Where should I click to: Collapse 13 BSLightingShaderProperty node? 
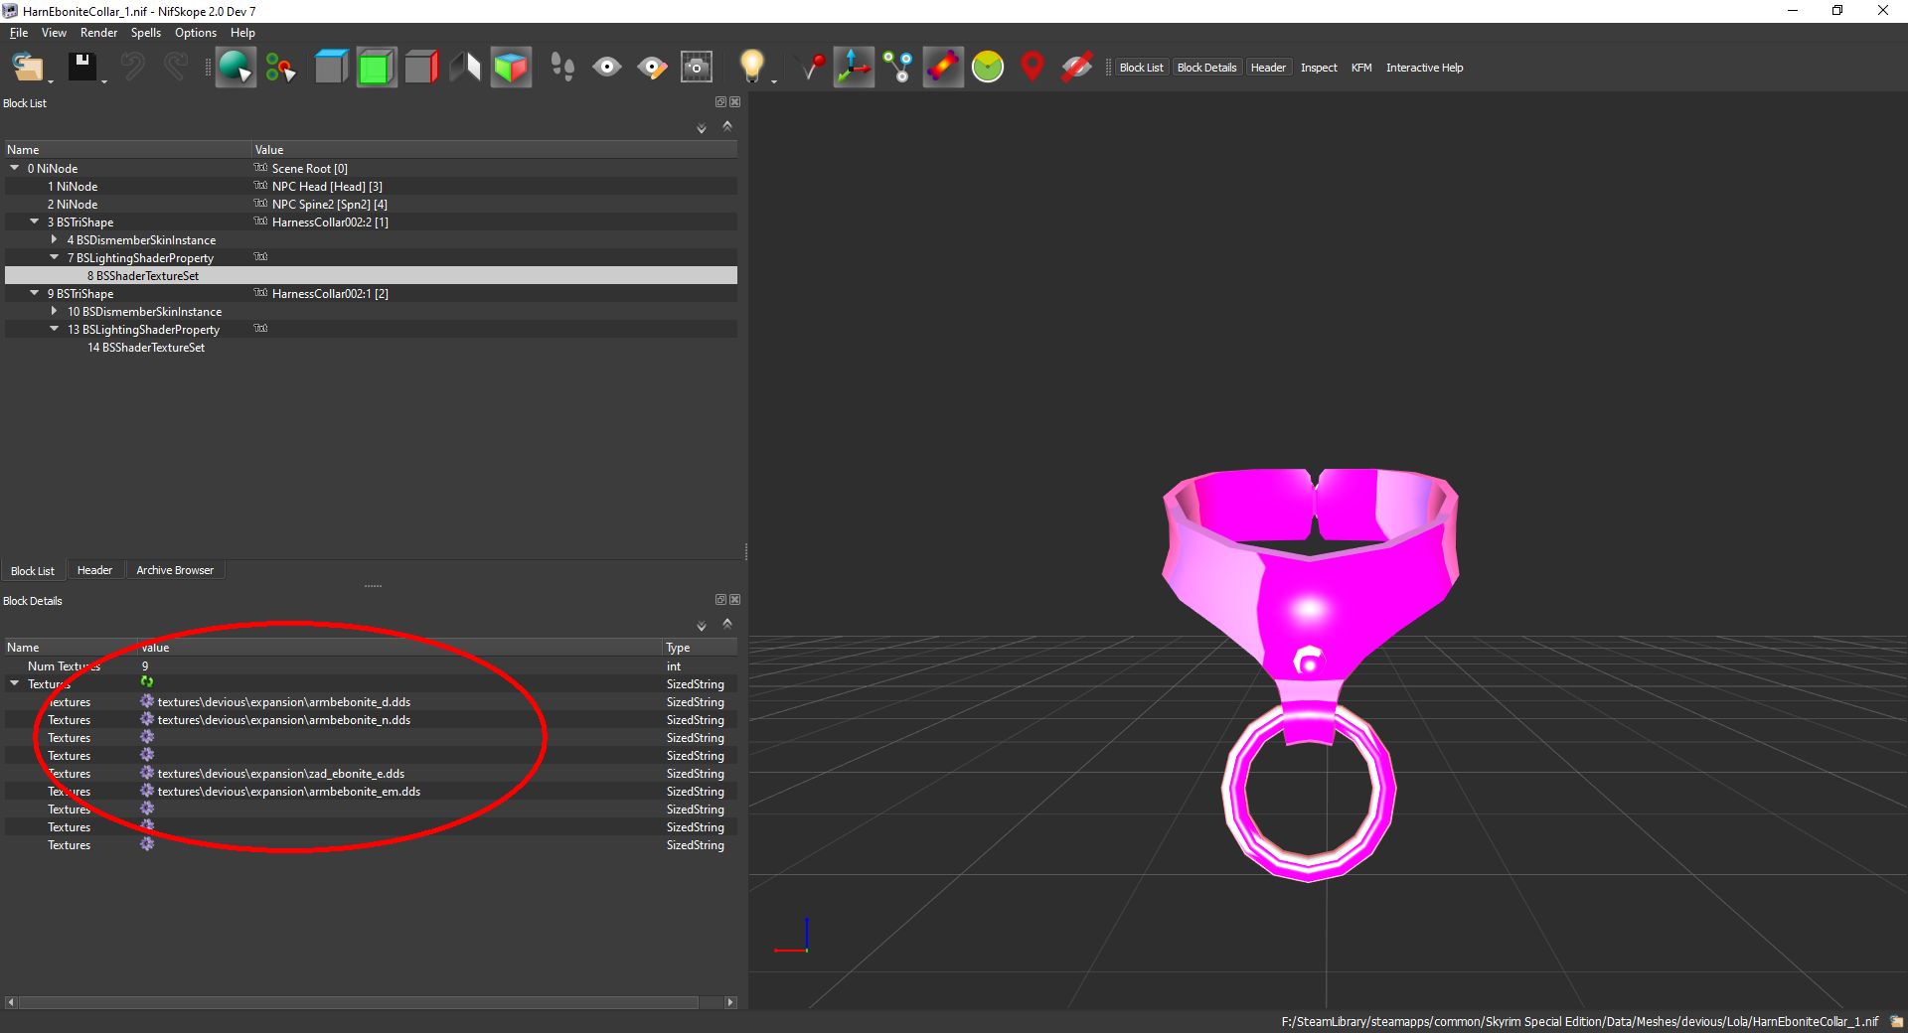point(55,329)
